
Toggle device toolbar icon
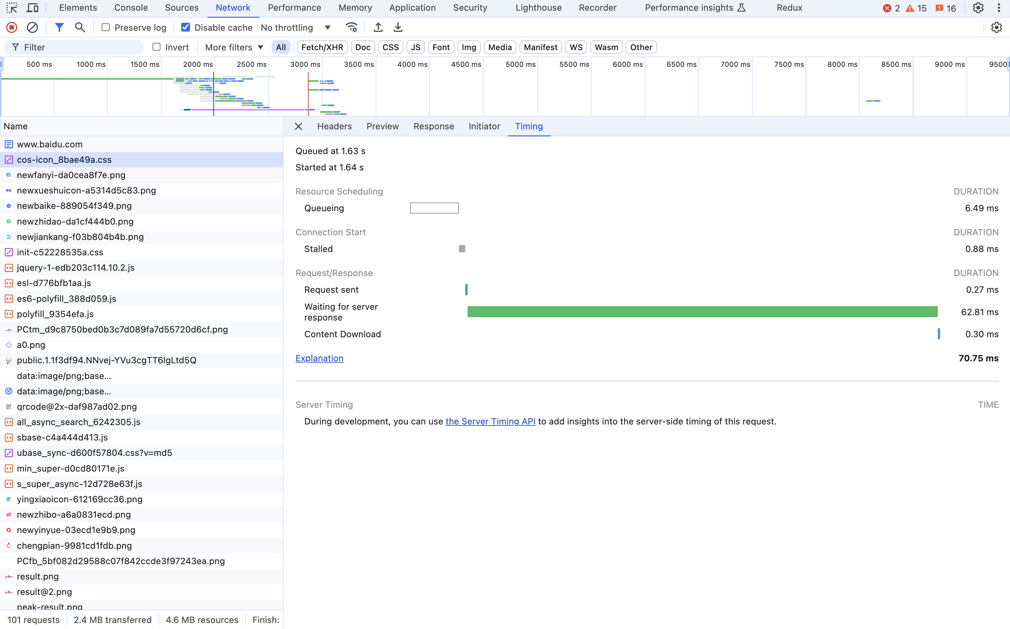[32, 7]
